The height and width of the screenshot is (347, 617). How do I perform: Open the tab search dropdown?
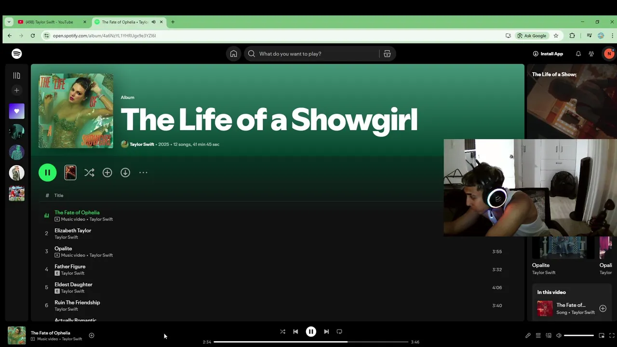pos(9,22)
